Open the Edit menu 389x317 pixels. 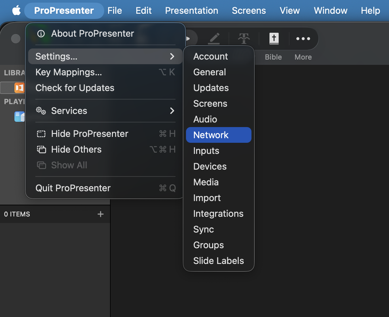click(143, 10)
